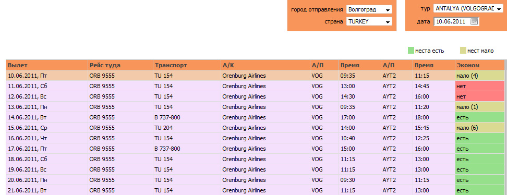The height and width of the screenshot is (195, 507).
Task: Open the calendar icon beside the date field
Action: (474, 21)
